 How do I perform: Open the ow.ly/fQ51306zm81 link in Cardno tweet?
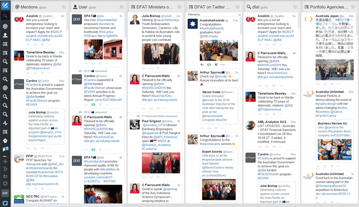pyautogui.click(x=109, y=100)
